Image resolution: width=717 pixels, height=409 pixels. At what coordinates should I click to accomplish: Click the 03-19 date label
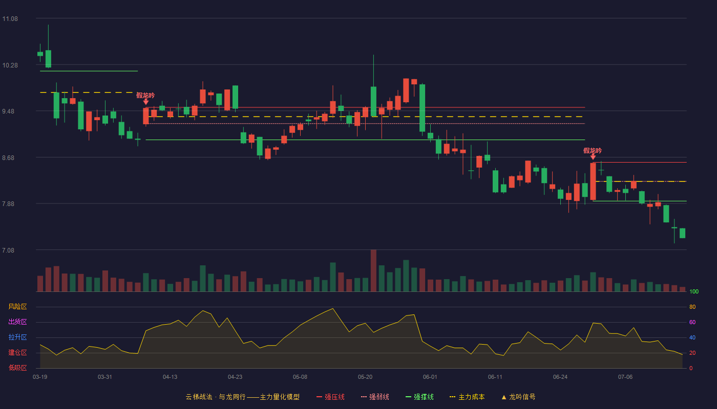coord(40,377)
